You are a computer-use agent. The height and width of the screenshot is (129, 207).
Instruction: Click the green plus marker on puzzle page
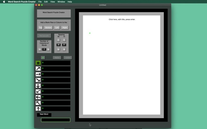click(x=90, y=33)
